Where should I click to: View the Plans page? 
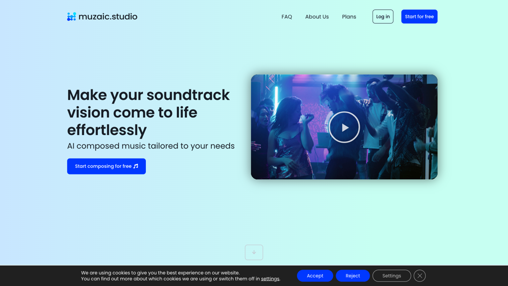349,16
